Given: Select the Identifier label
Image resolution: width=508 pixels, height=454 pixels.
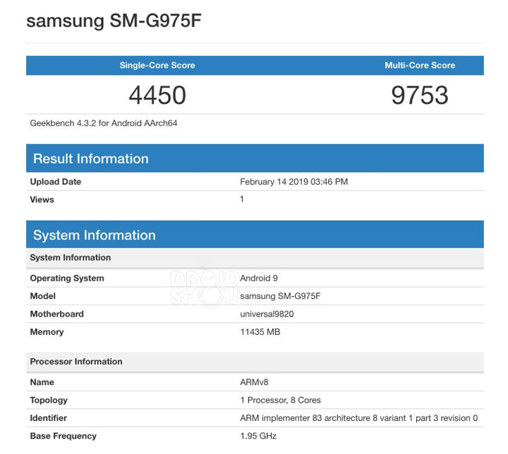Looking at the screenshot, I should [x=48, y=418].
